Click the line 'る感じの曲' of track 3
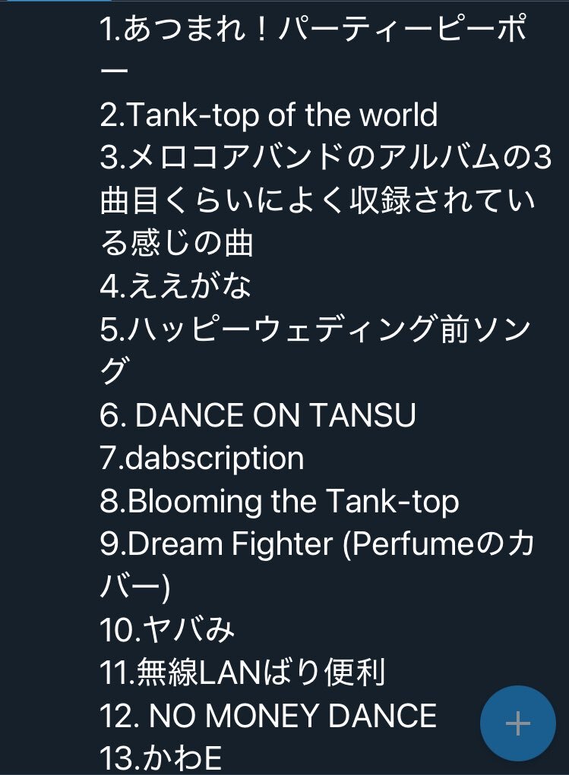This screenshot has width=569, height=775. (x=177, y=243)
